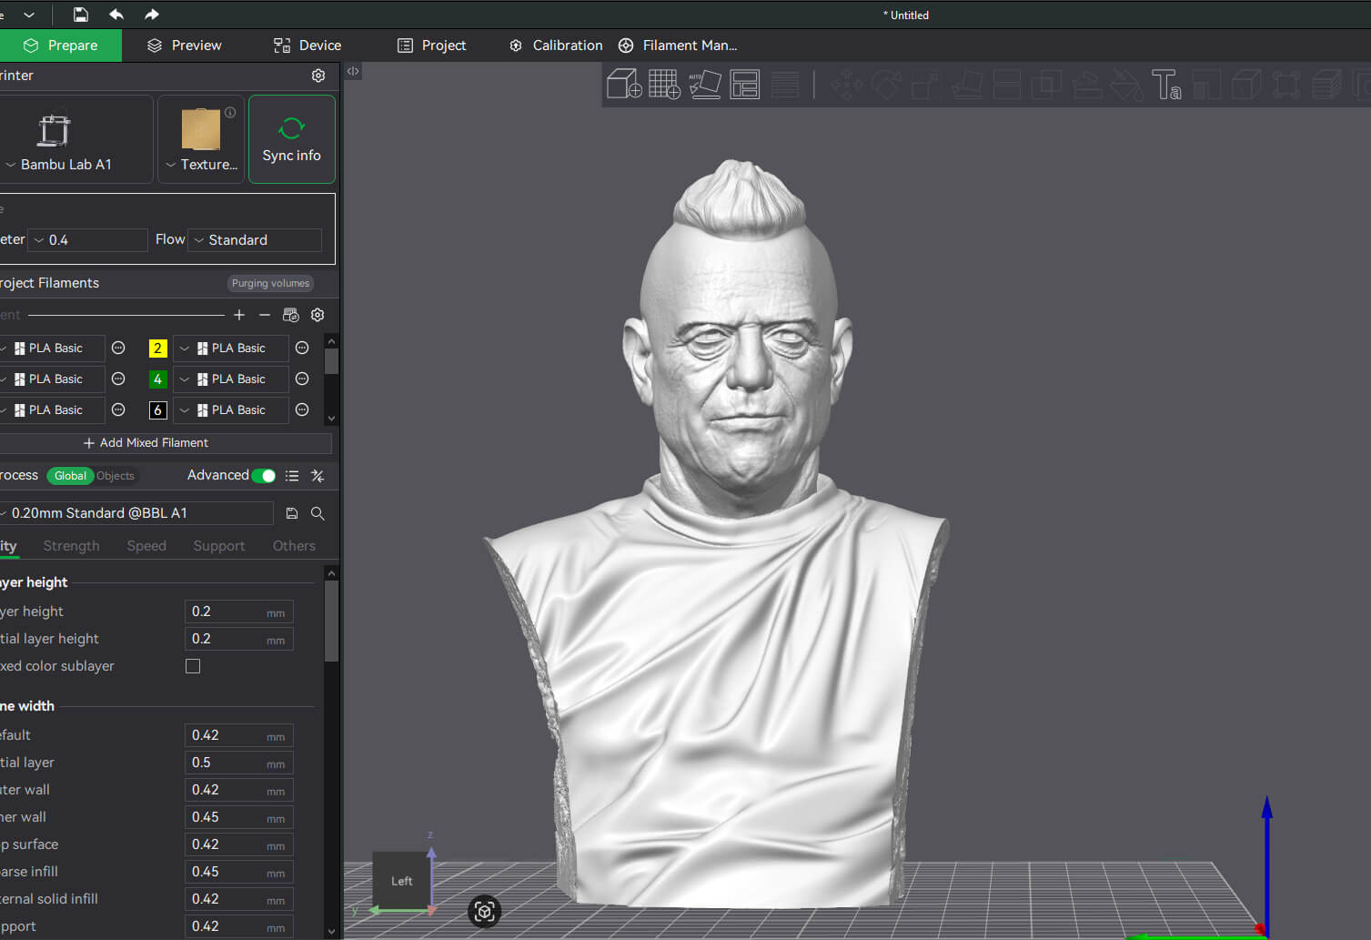This screenshot has height=940, width=1371.
Task: Click the sidebar collapse icon
Action: click(x=353, y=71)
